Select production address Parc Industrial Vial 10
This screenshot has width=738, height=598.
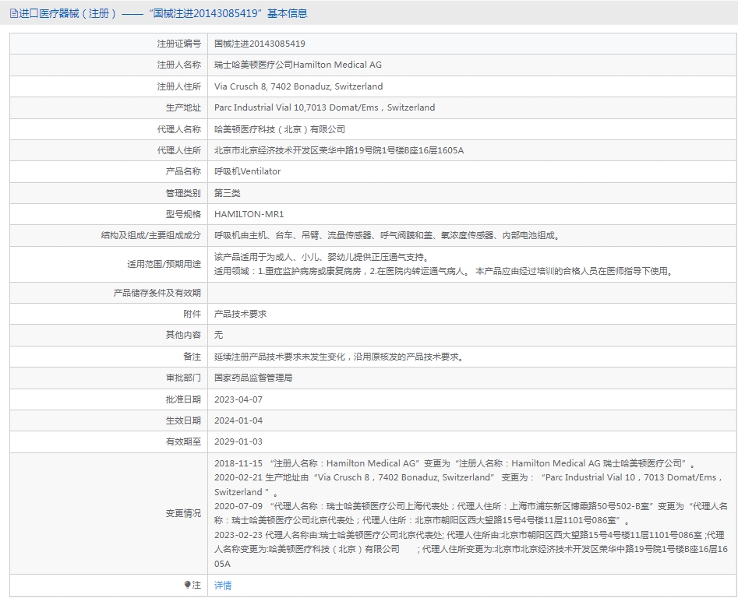pos(324,107)
